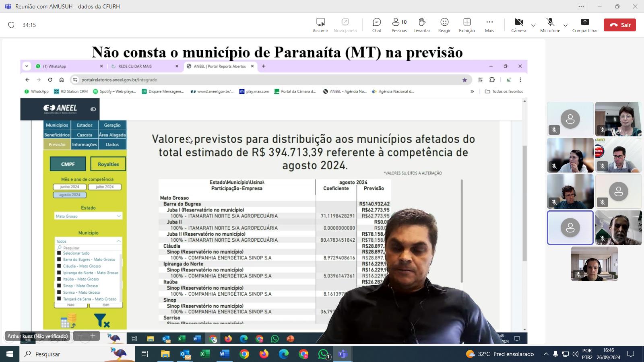Open the Mais options icon
Screen dimensions: 644x362
click(489, 22)
